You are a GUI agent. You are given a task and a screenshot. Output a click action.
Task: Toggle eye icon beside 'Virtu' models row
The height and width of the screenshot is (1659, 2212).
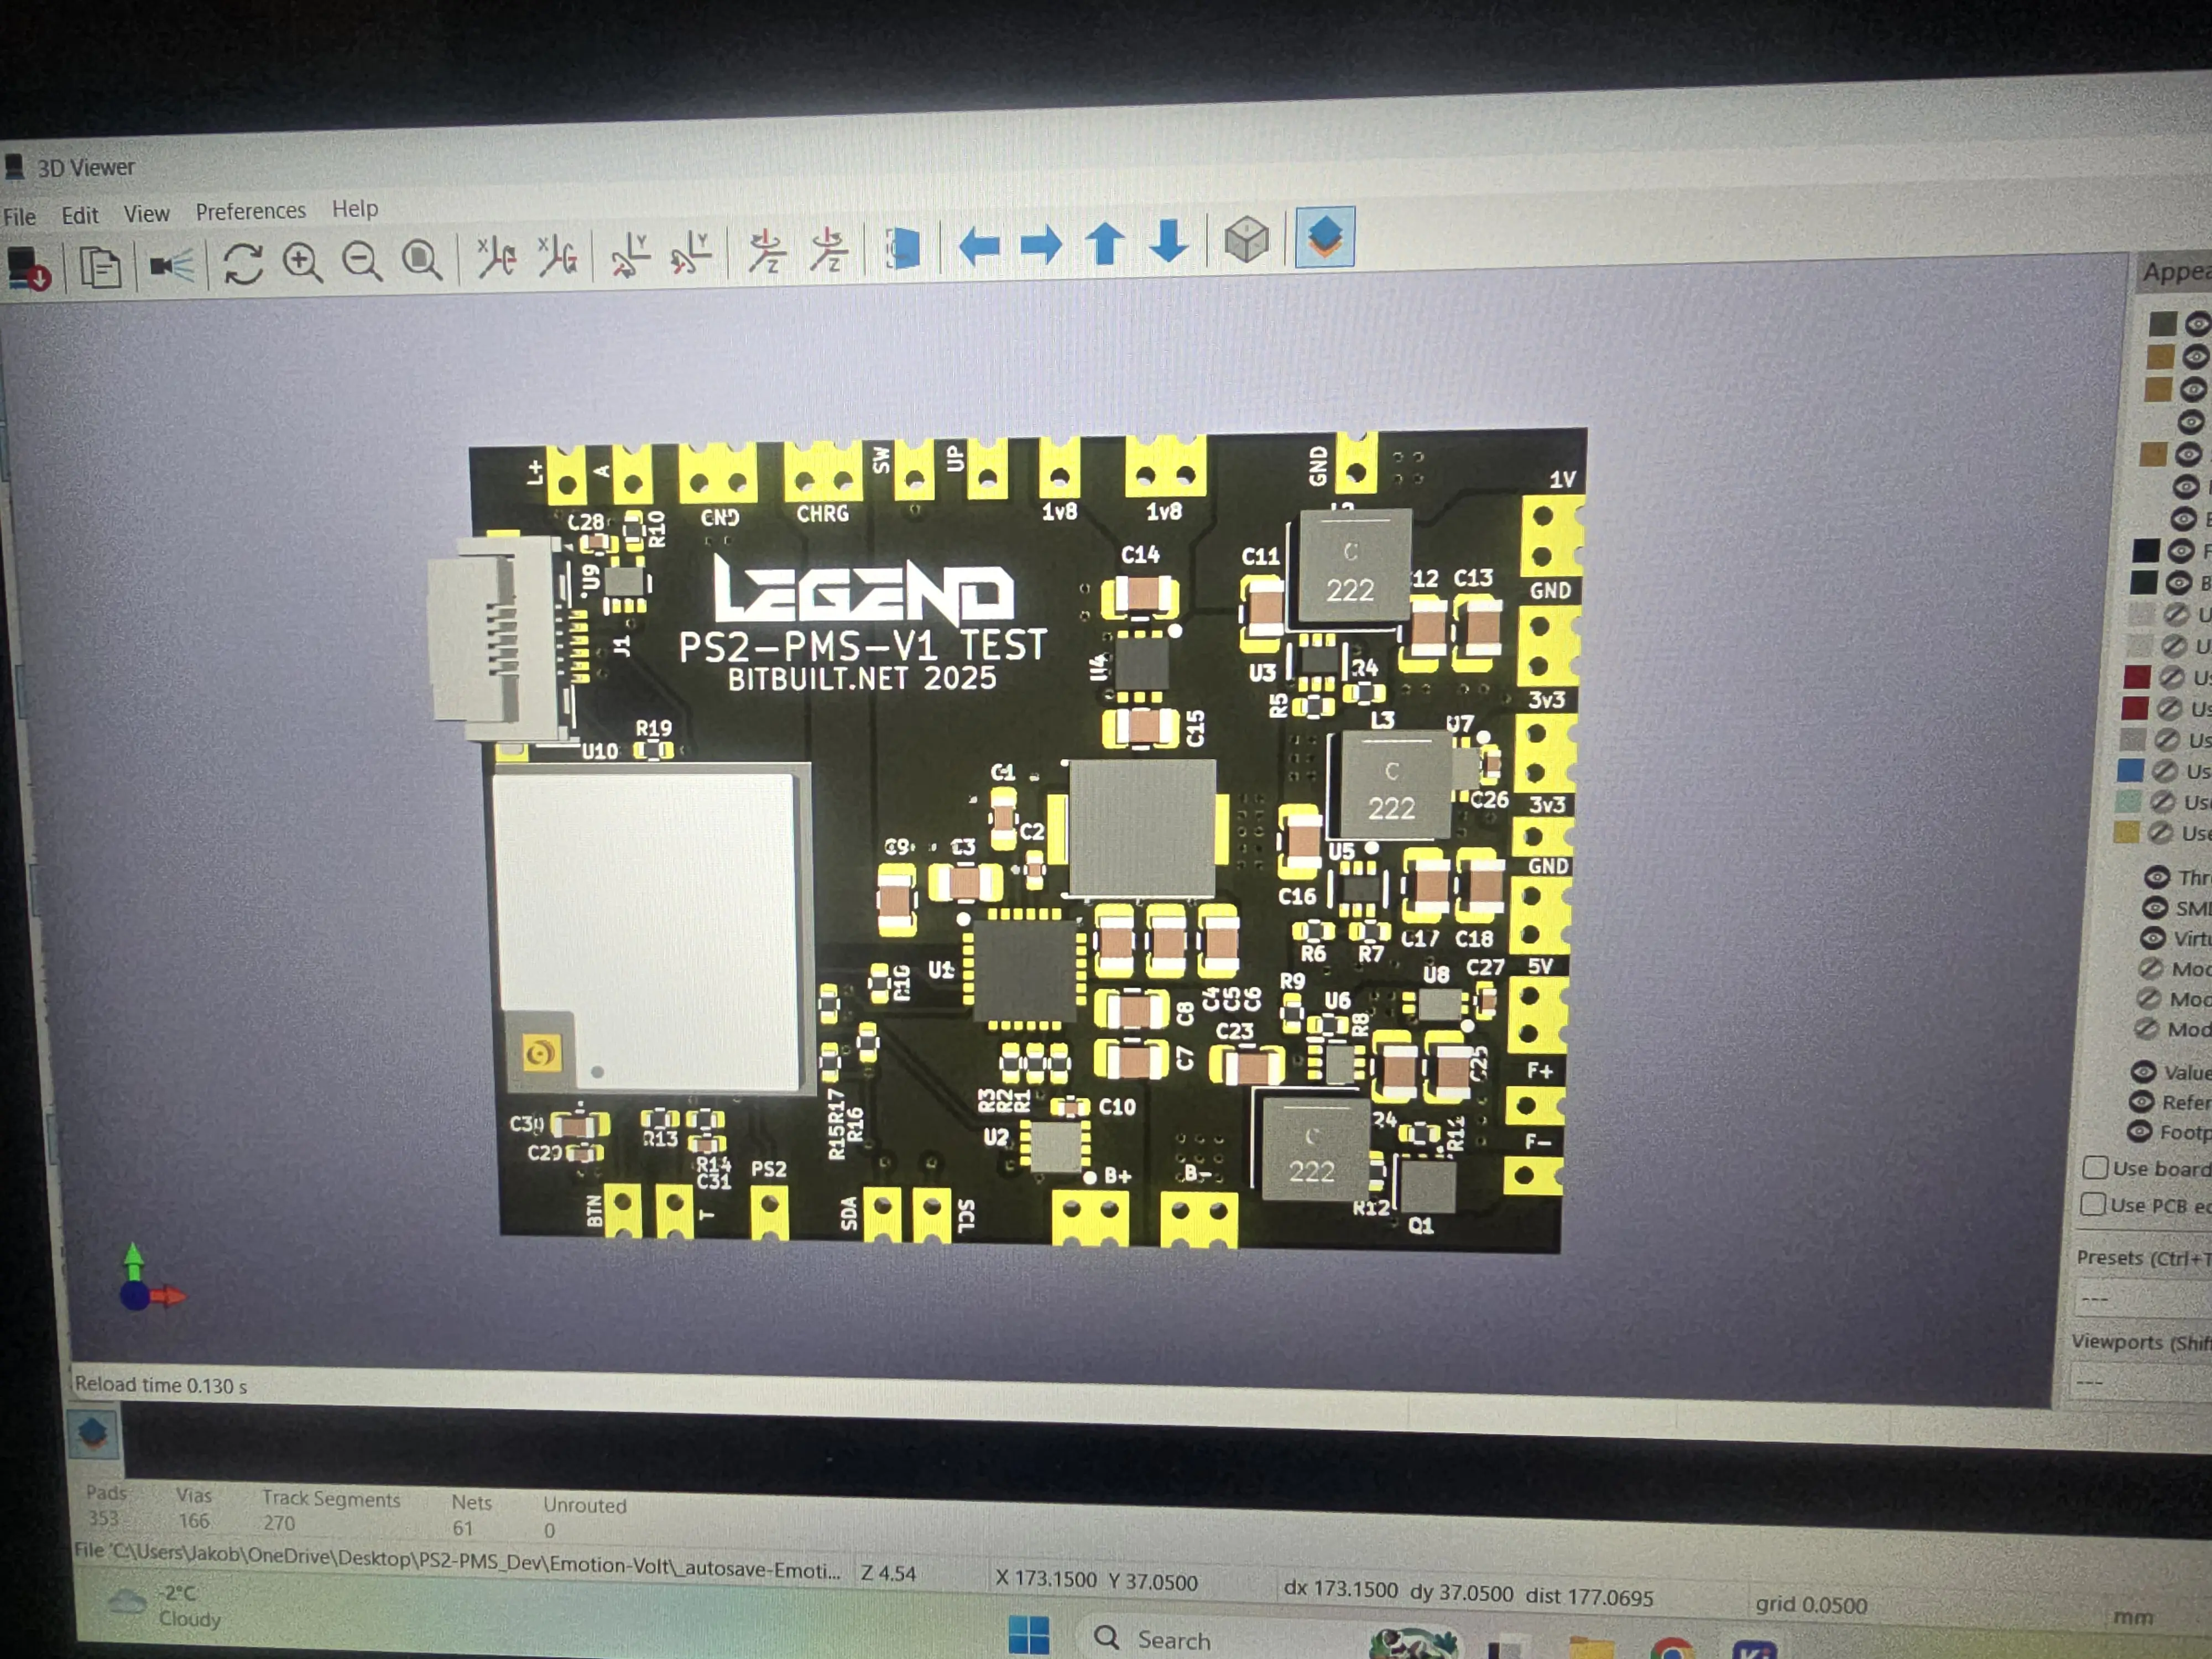[2152, 938]
